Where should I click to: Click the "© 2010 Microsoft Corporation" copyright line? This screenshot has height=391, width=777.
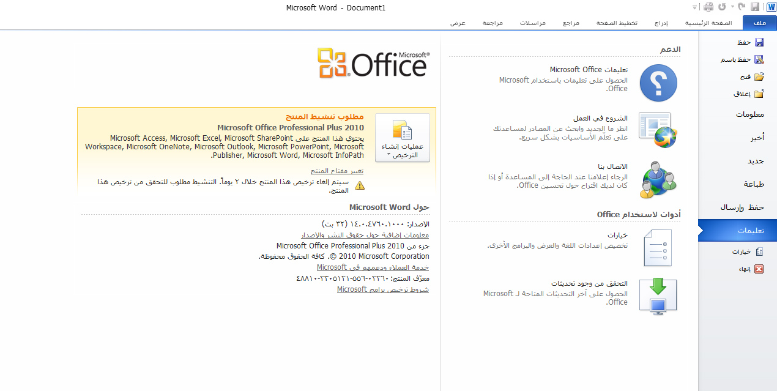point(344,256)
